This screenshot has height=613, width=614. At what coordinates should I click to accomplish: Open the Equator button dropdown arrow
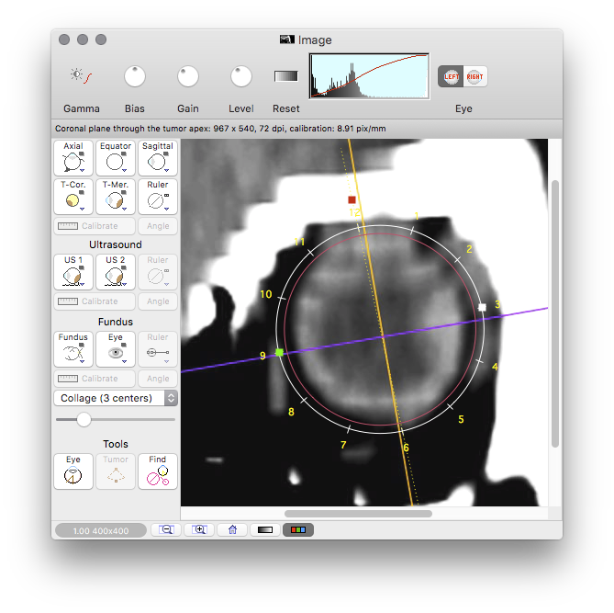tap(124, 171)
